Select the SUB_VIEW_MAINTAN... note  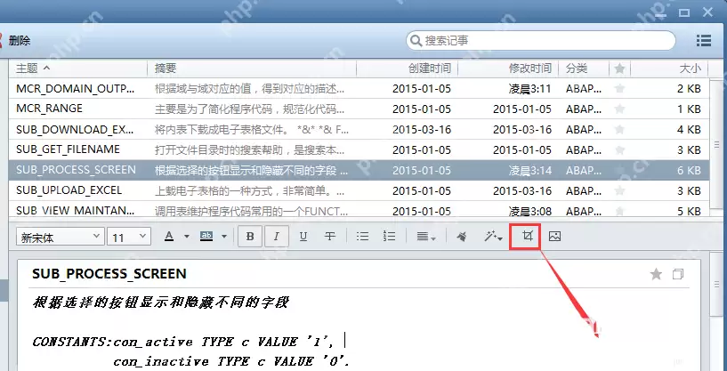click(x=359, y=210)
